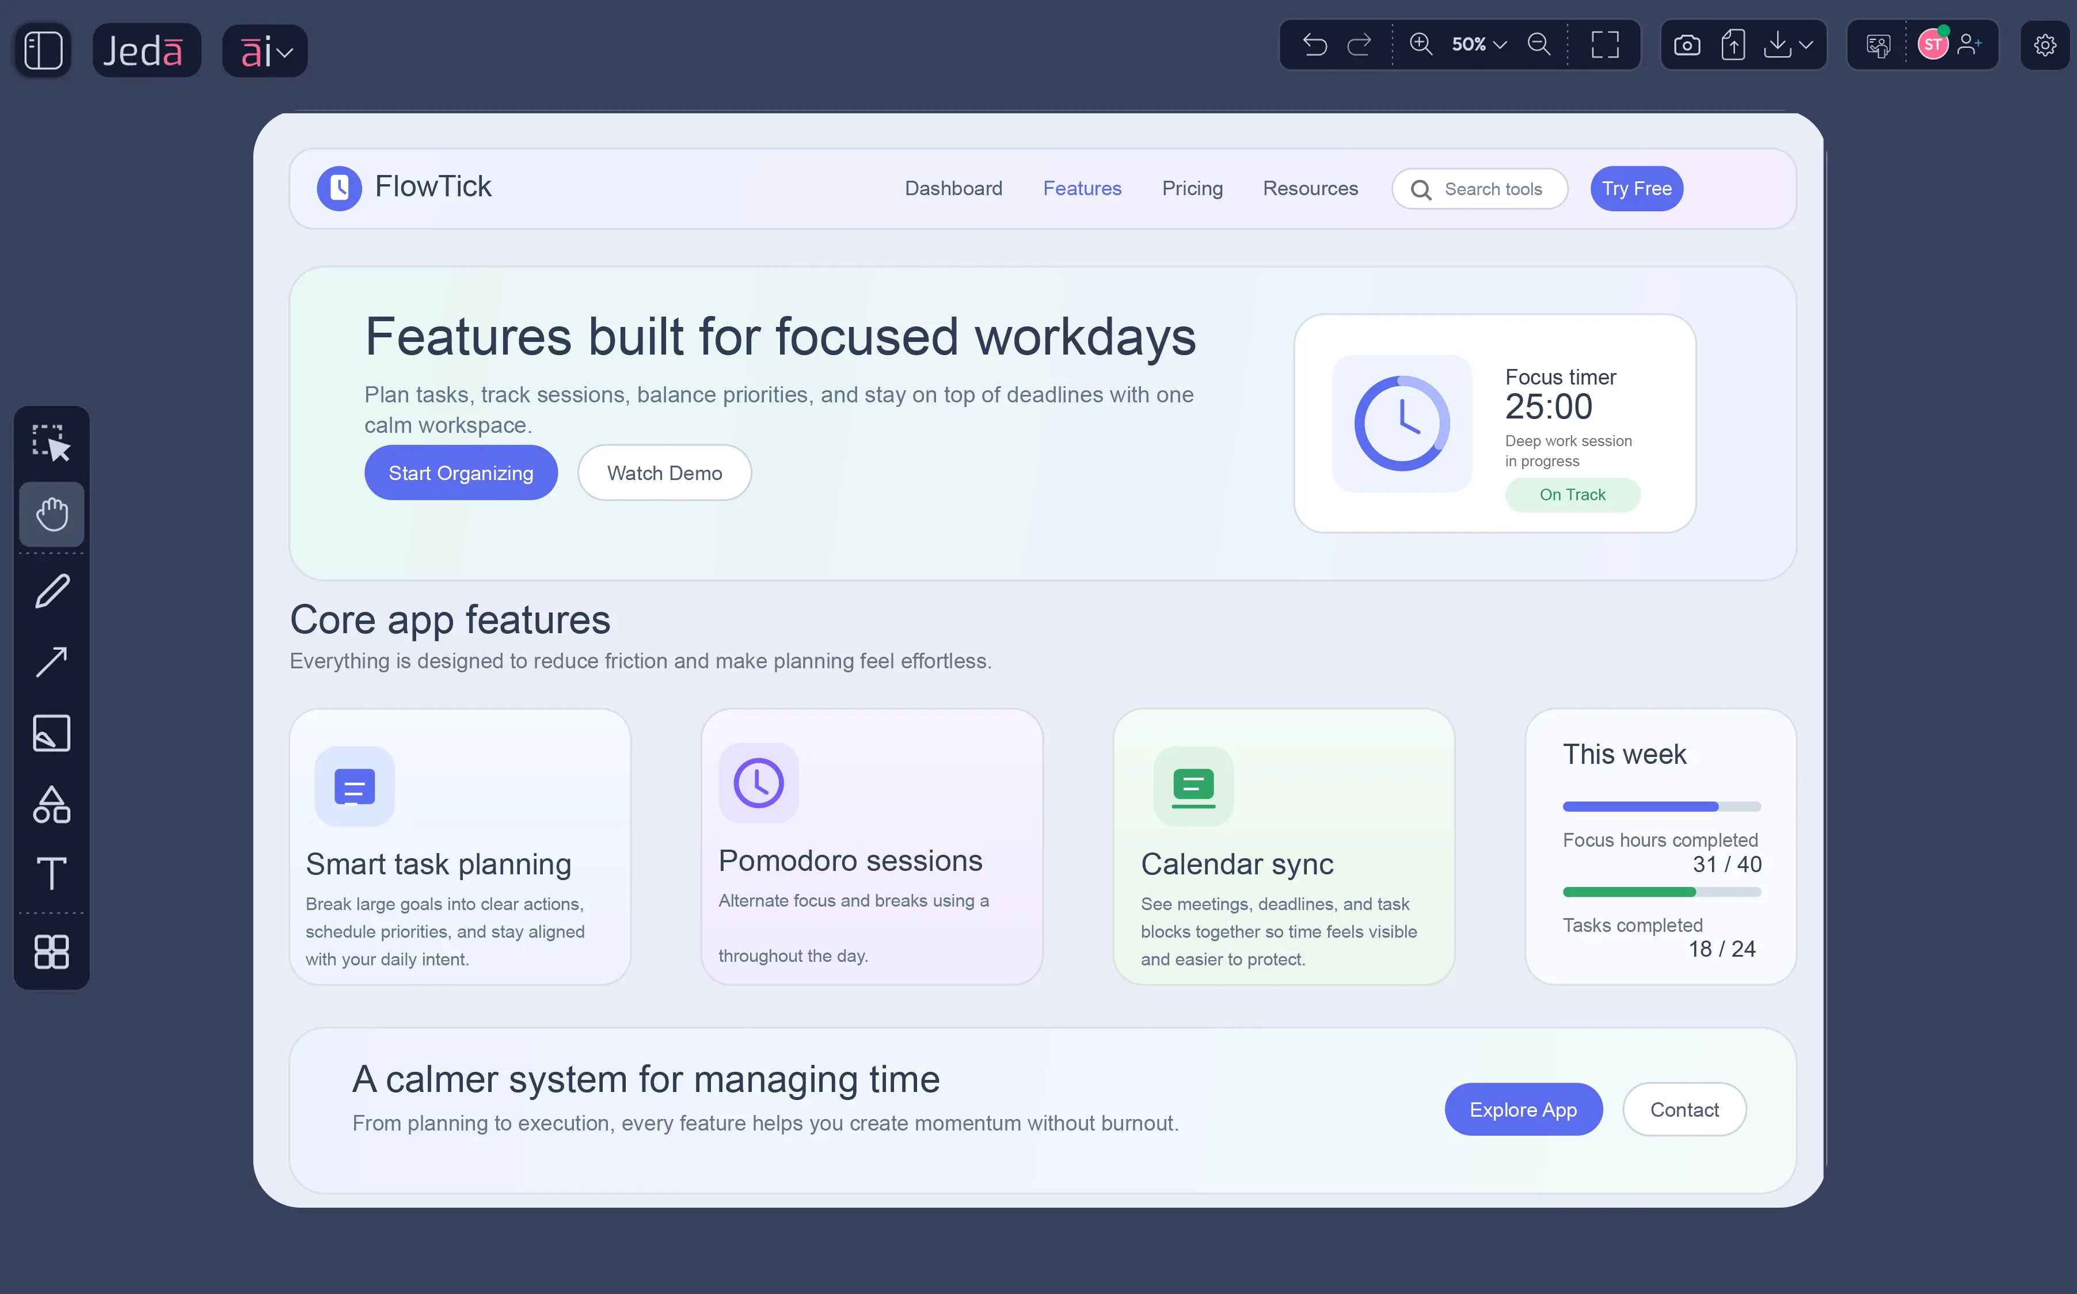Take a snapshot with the camera icon

(1687, 45)
